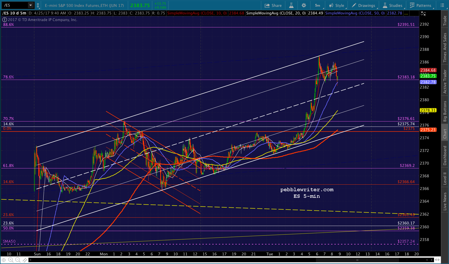Viewport: 449px width, 264px height.
Task: Click the Share button
Action: click(x=273, y=5)
